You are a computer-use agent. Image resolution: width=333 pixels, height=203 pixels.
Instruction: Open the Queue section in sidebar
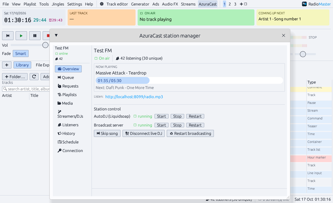(x=66, y=78)
